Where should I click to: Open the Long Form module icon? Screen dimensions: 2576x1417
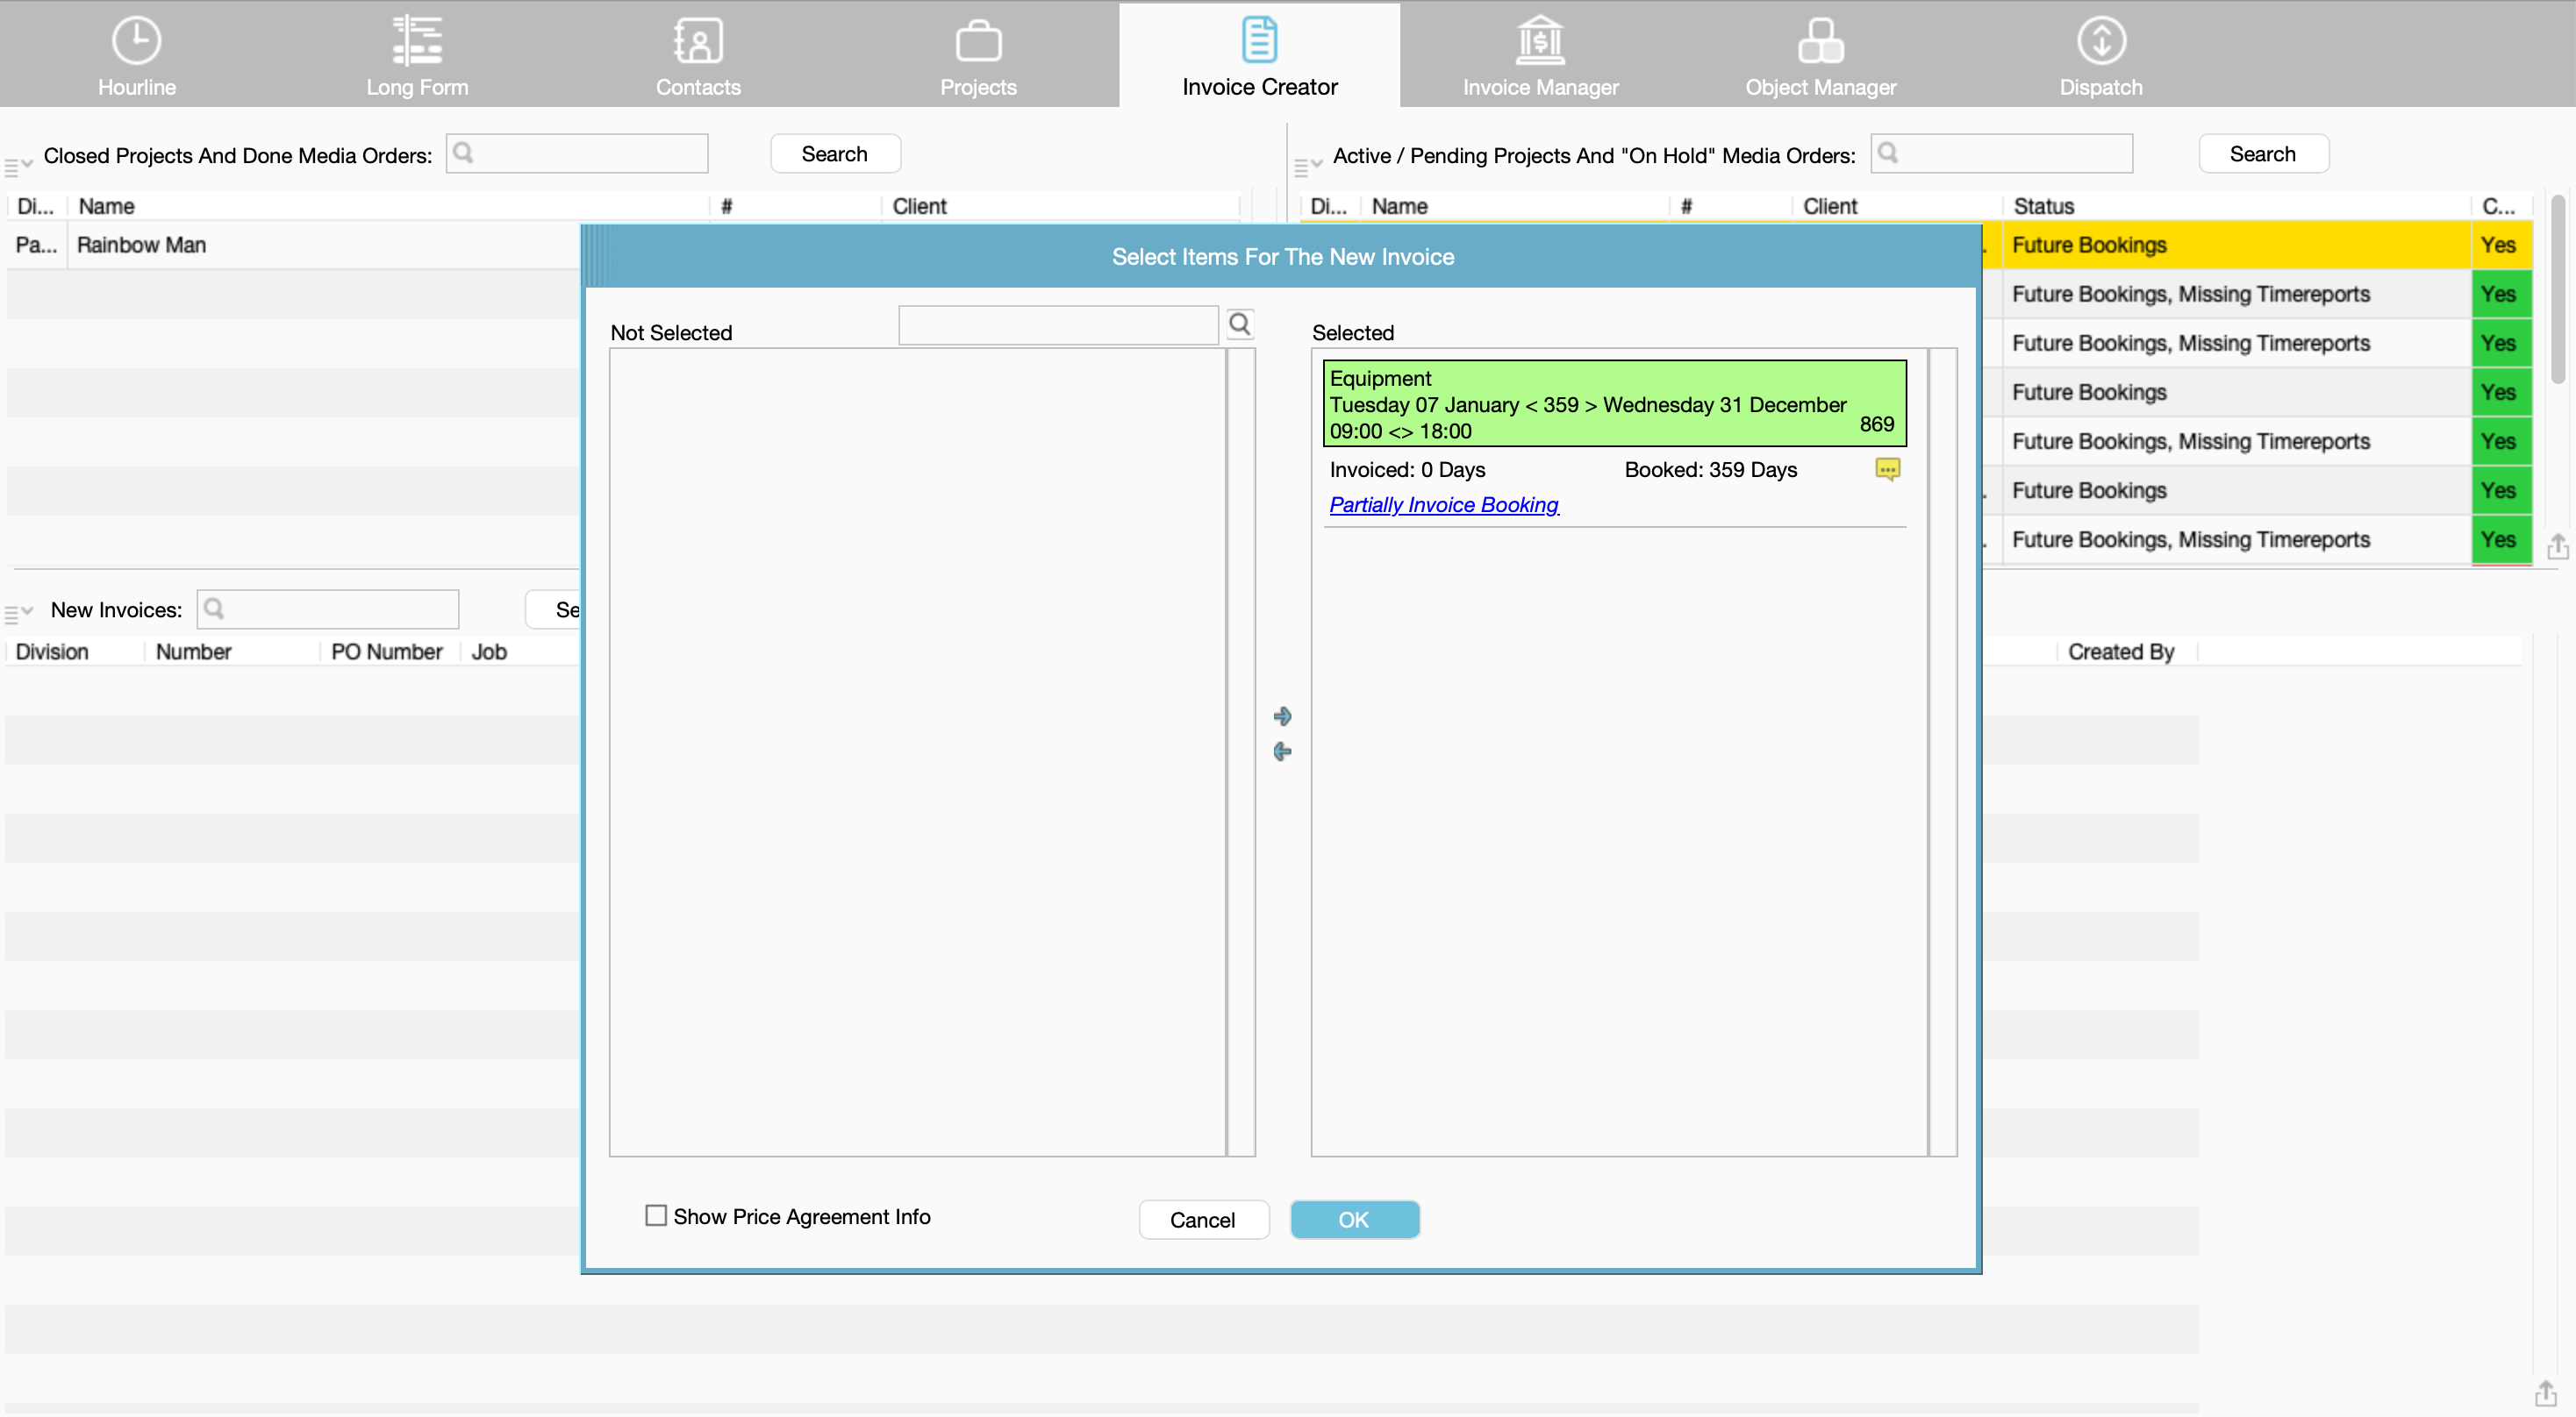pos(417,42)
